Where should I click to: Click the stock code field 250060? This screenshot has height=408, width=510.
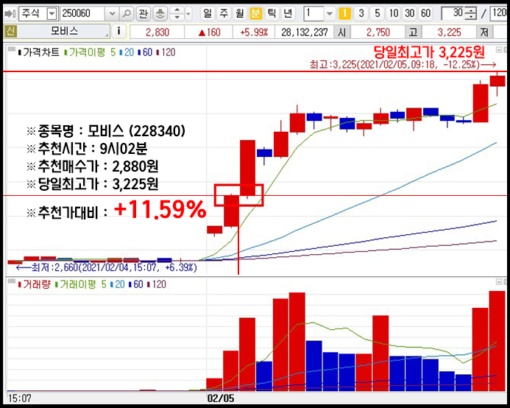point(83,14)
